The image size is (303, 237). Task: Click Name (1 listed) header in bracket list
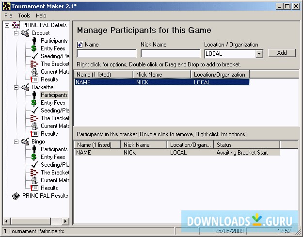pyautogui.click(x=97, y=145)
